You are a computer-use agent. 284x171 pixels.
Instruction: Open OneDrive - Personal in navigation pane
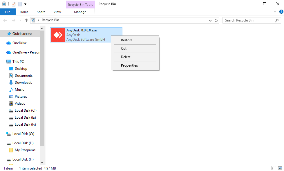pyautogui.click(x=26, y=52)
